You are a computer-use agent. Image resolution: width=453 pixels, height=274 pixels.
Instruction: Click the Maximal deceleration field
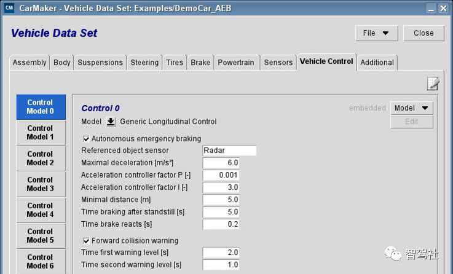point(221,163)
